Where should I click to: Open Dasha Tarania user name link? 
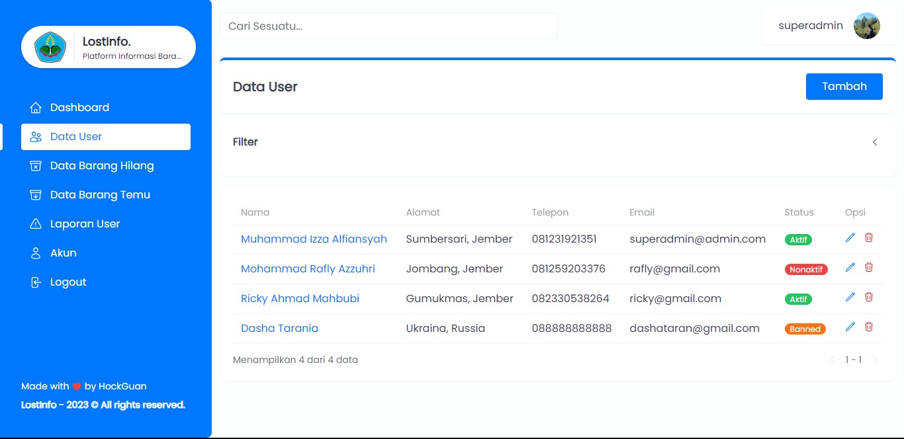(x=279, y=329)
